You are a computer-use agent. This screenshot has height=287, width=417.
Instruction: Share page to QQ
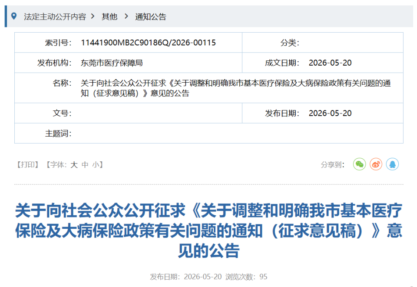[392, 164]
